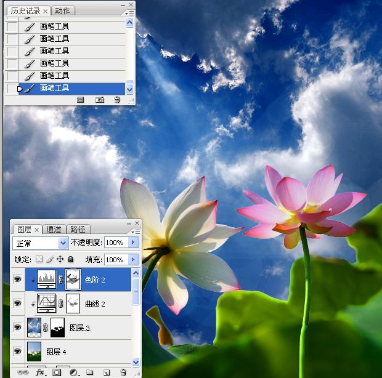Open the 填充 slider arrow
The width and height of the screenshot is (382, 378).
coord(134,259)
